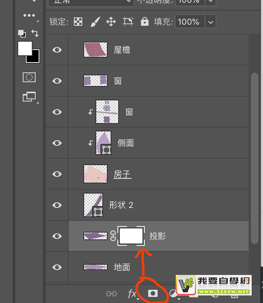The width and height of the screenshot is (263, 303).
Task: Select the 形状 2 layer
Action: (x=121, y=205)
